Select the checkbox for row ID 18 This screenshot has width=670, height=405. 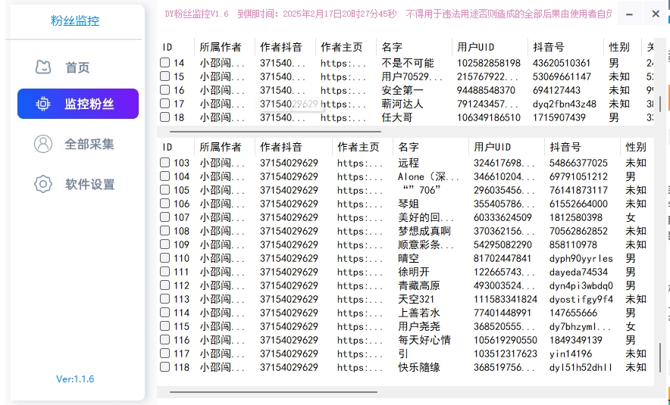[165, 117]
